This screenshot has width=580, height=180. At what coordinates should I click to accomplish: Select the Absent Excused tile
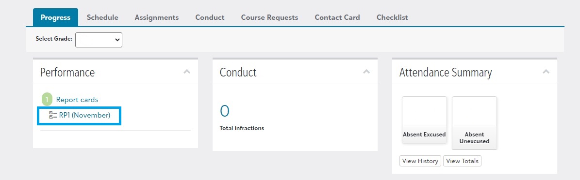tap(424, 120)
